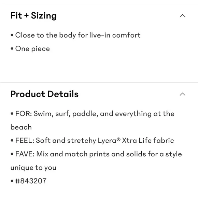Click the word 'beach' on the wrapped line

pyautogui.click(x=21, y=127)
